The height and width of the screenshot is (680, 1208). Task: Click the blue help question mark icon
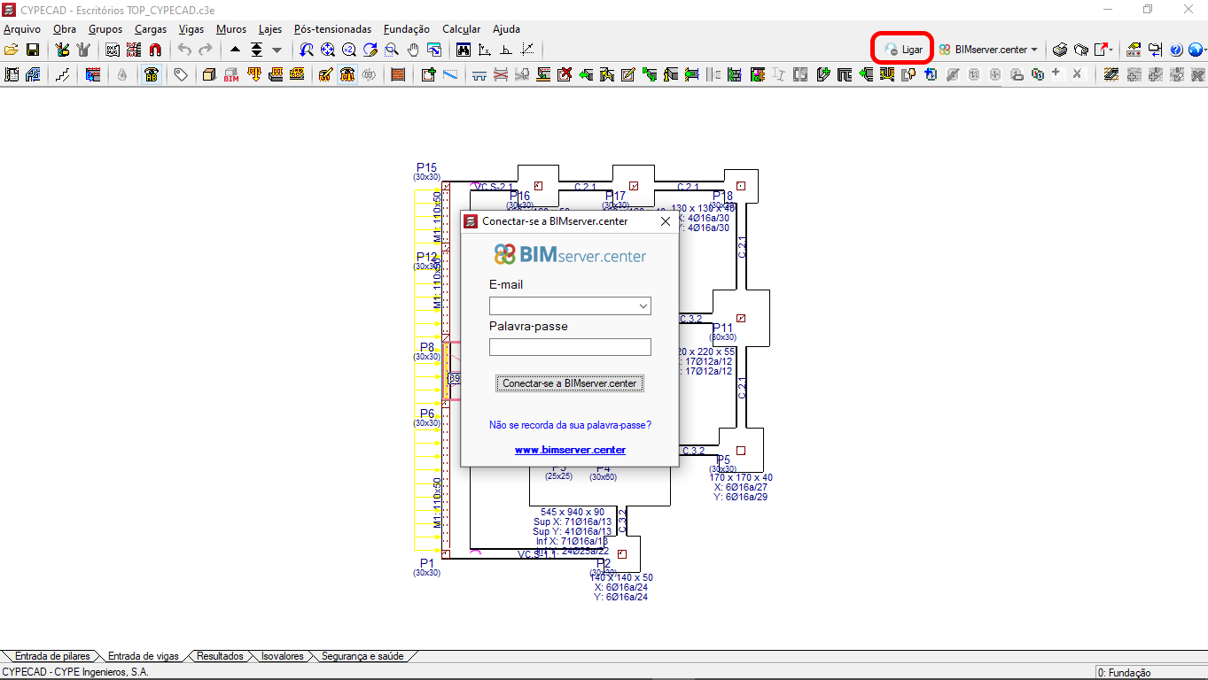[x=1176, y=50]
